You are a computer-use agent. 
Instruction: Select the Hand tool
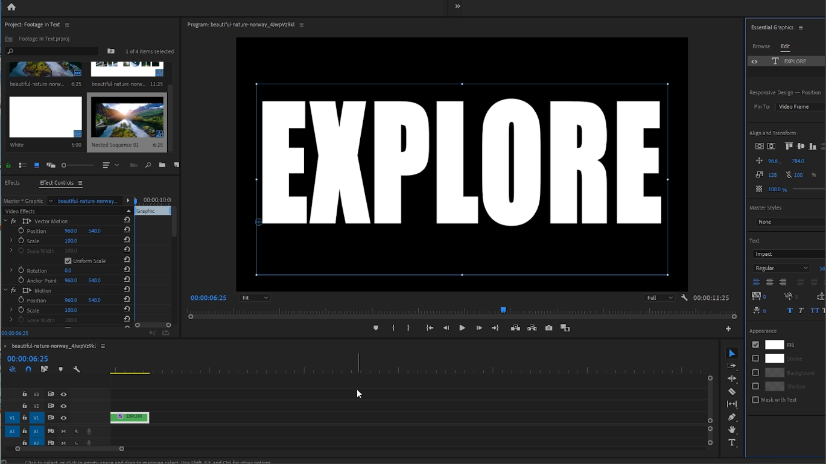click(x=732, y=430)
